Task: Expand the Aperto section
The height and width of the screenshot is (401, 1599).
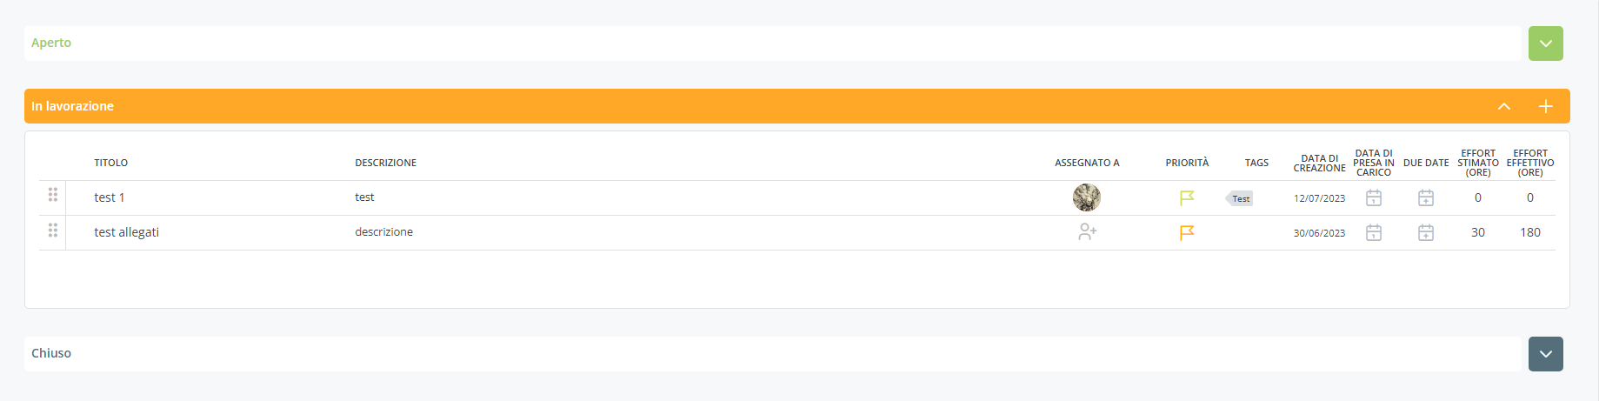Action: click(1545, 43)
